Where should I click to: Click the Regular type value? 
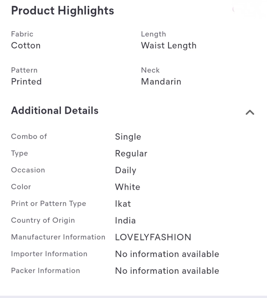(x=131, y=154)
